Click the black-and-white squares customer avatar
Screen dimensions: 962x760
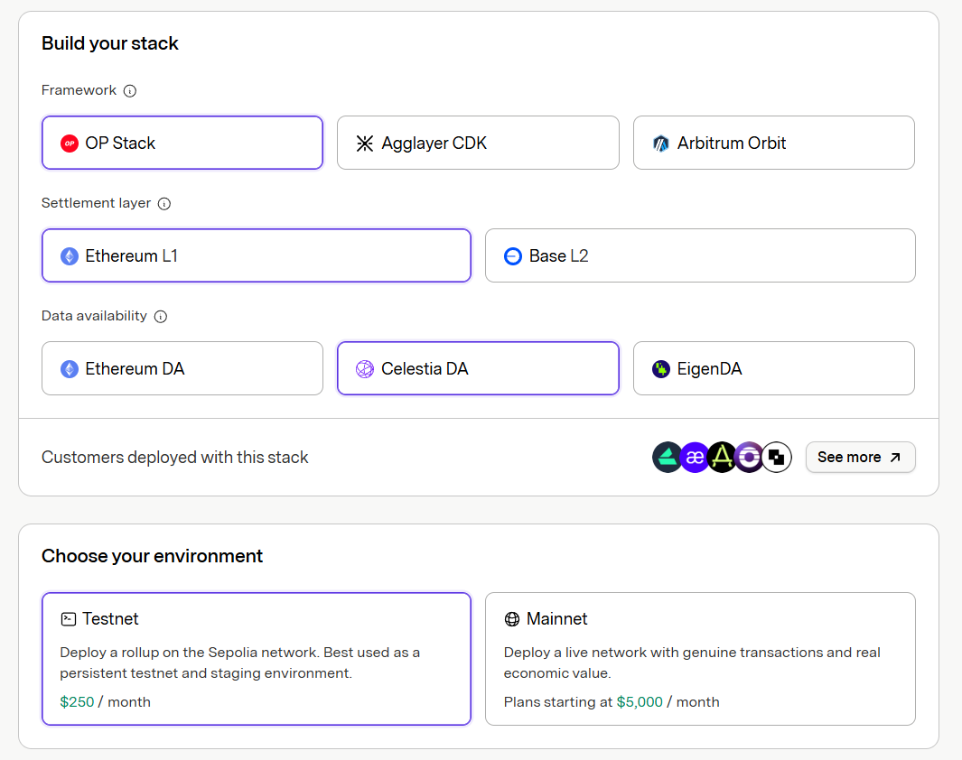coord(777,457)
